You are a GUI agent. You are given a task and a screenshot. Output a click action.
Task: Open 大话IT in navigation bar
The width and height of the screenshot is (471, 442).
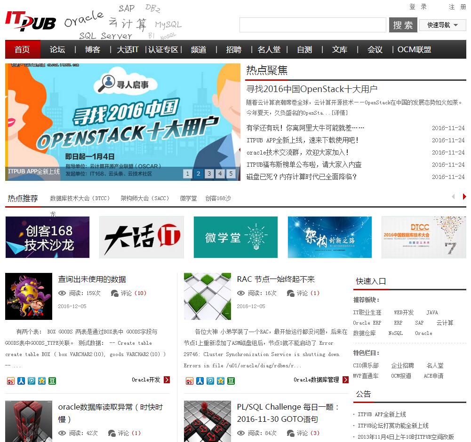[128, 49]
